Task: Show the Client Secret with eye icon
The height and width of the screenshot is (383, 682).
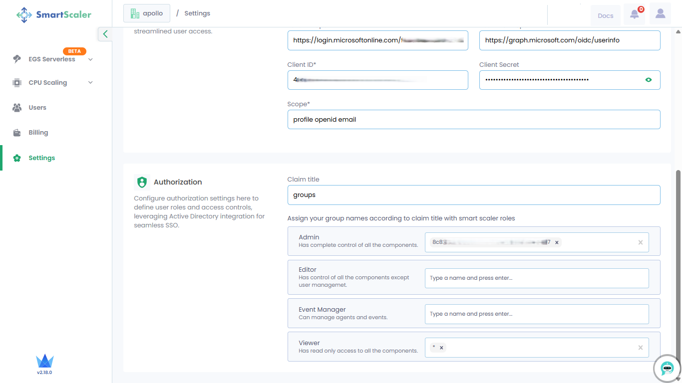Action: (x=649, y=80)
